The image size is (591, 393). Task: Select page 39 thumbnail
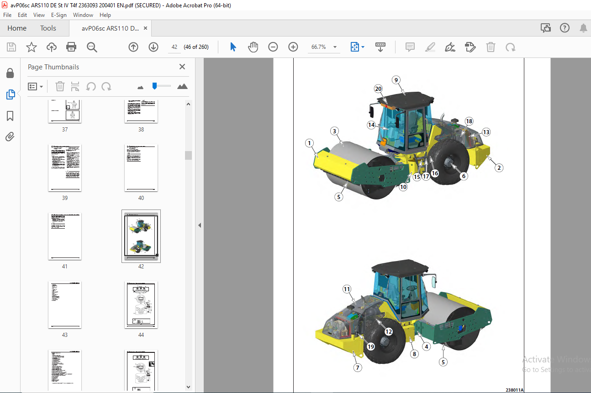65,168
